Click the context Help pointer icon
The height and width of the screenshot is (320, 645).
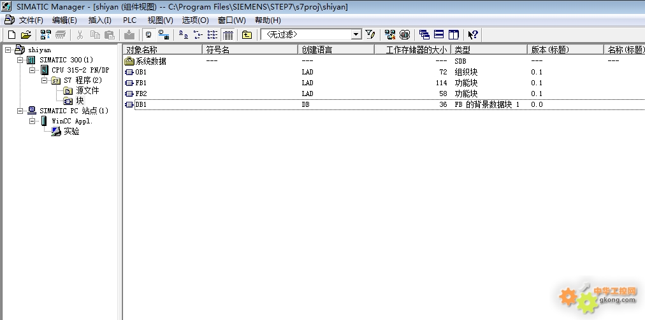pyautogui.click(x=473, y=35)
